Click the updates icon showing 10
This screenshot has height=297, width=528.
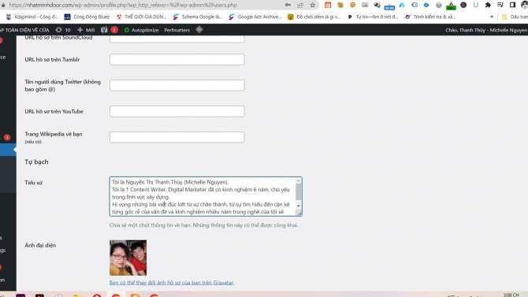click(63, 30)
